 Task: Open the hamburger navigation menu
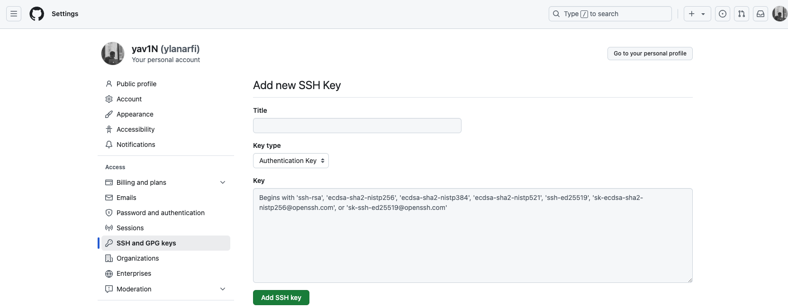[x=14, y=14]
